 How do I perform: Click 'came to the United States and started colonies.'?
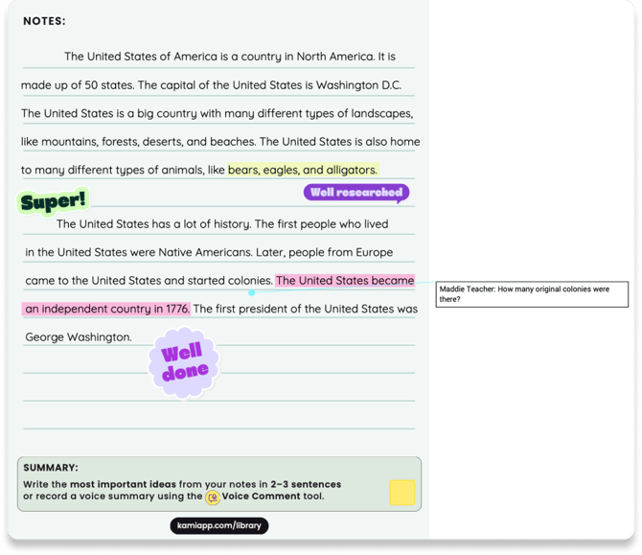point(149,281)
